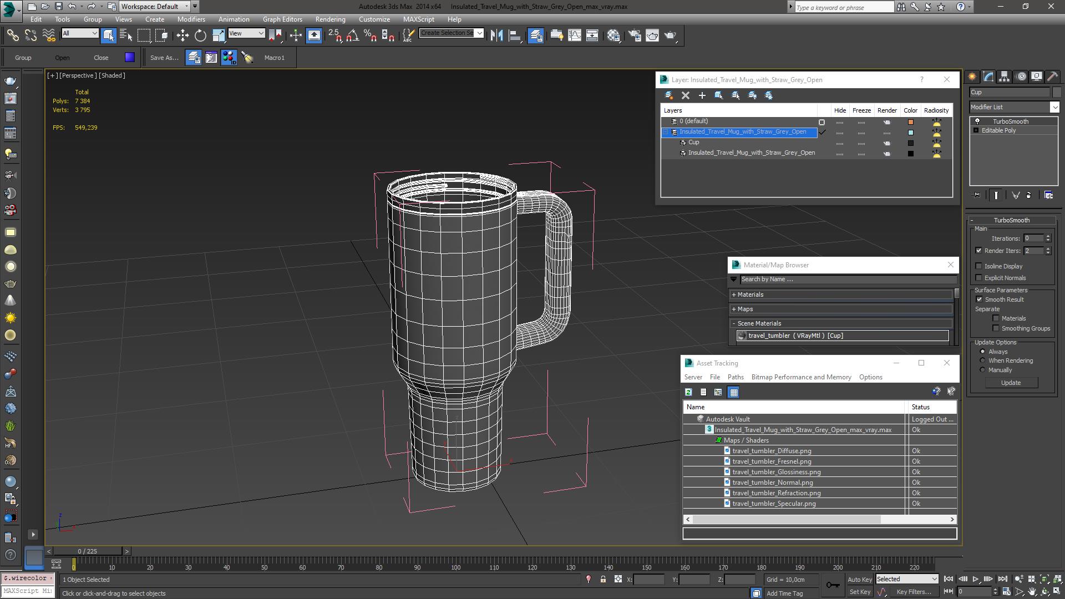Play the animation
Screen dimensions: 1065x599
(x=975, y=579)
